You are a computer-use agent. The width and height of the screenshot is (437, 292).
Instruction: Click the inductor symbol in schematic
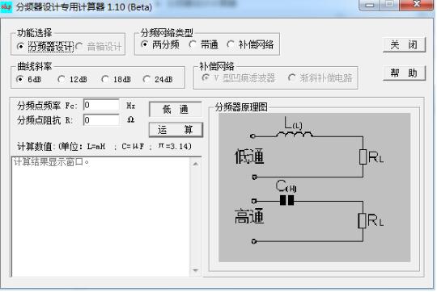coord(294,135)
